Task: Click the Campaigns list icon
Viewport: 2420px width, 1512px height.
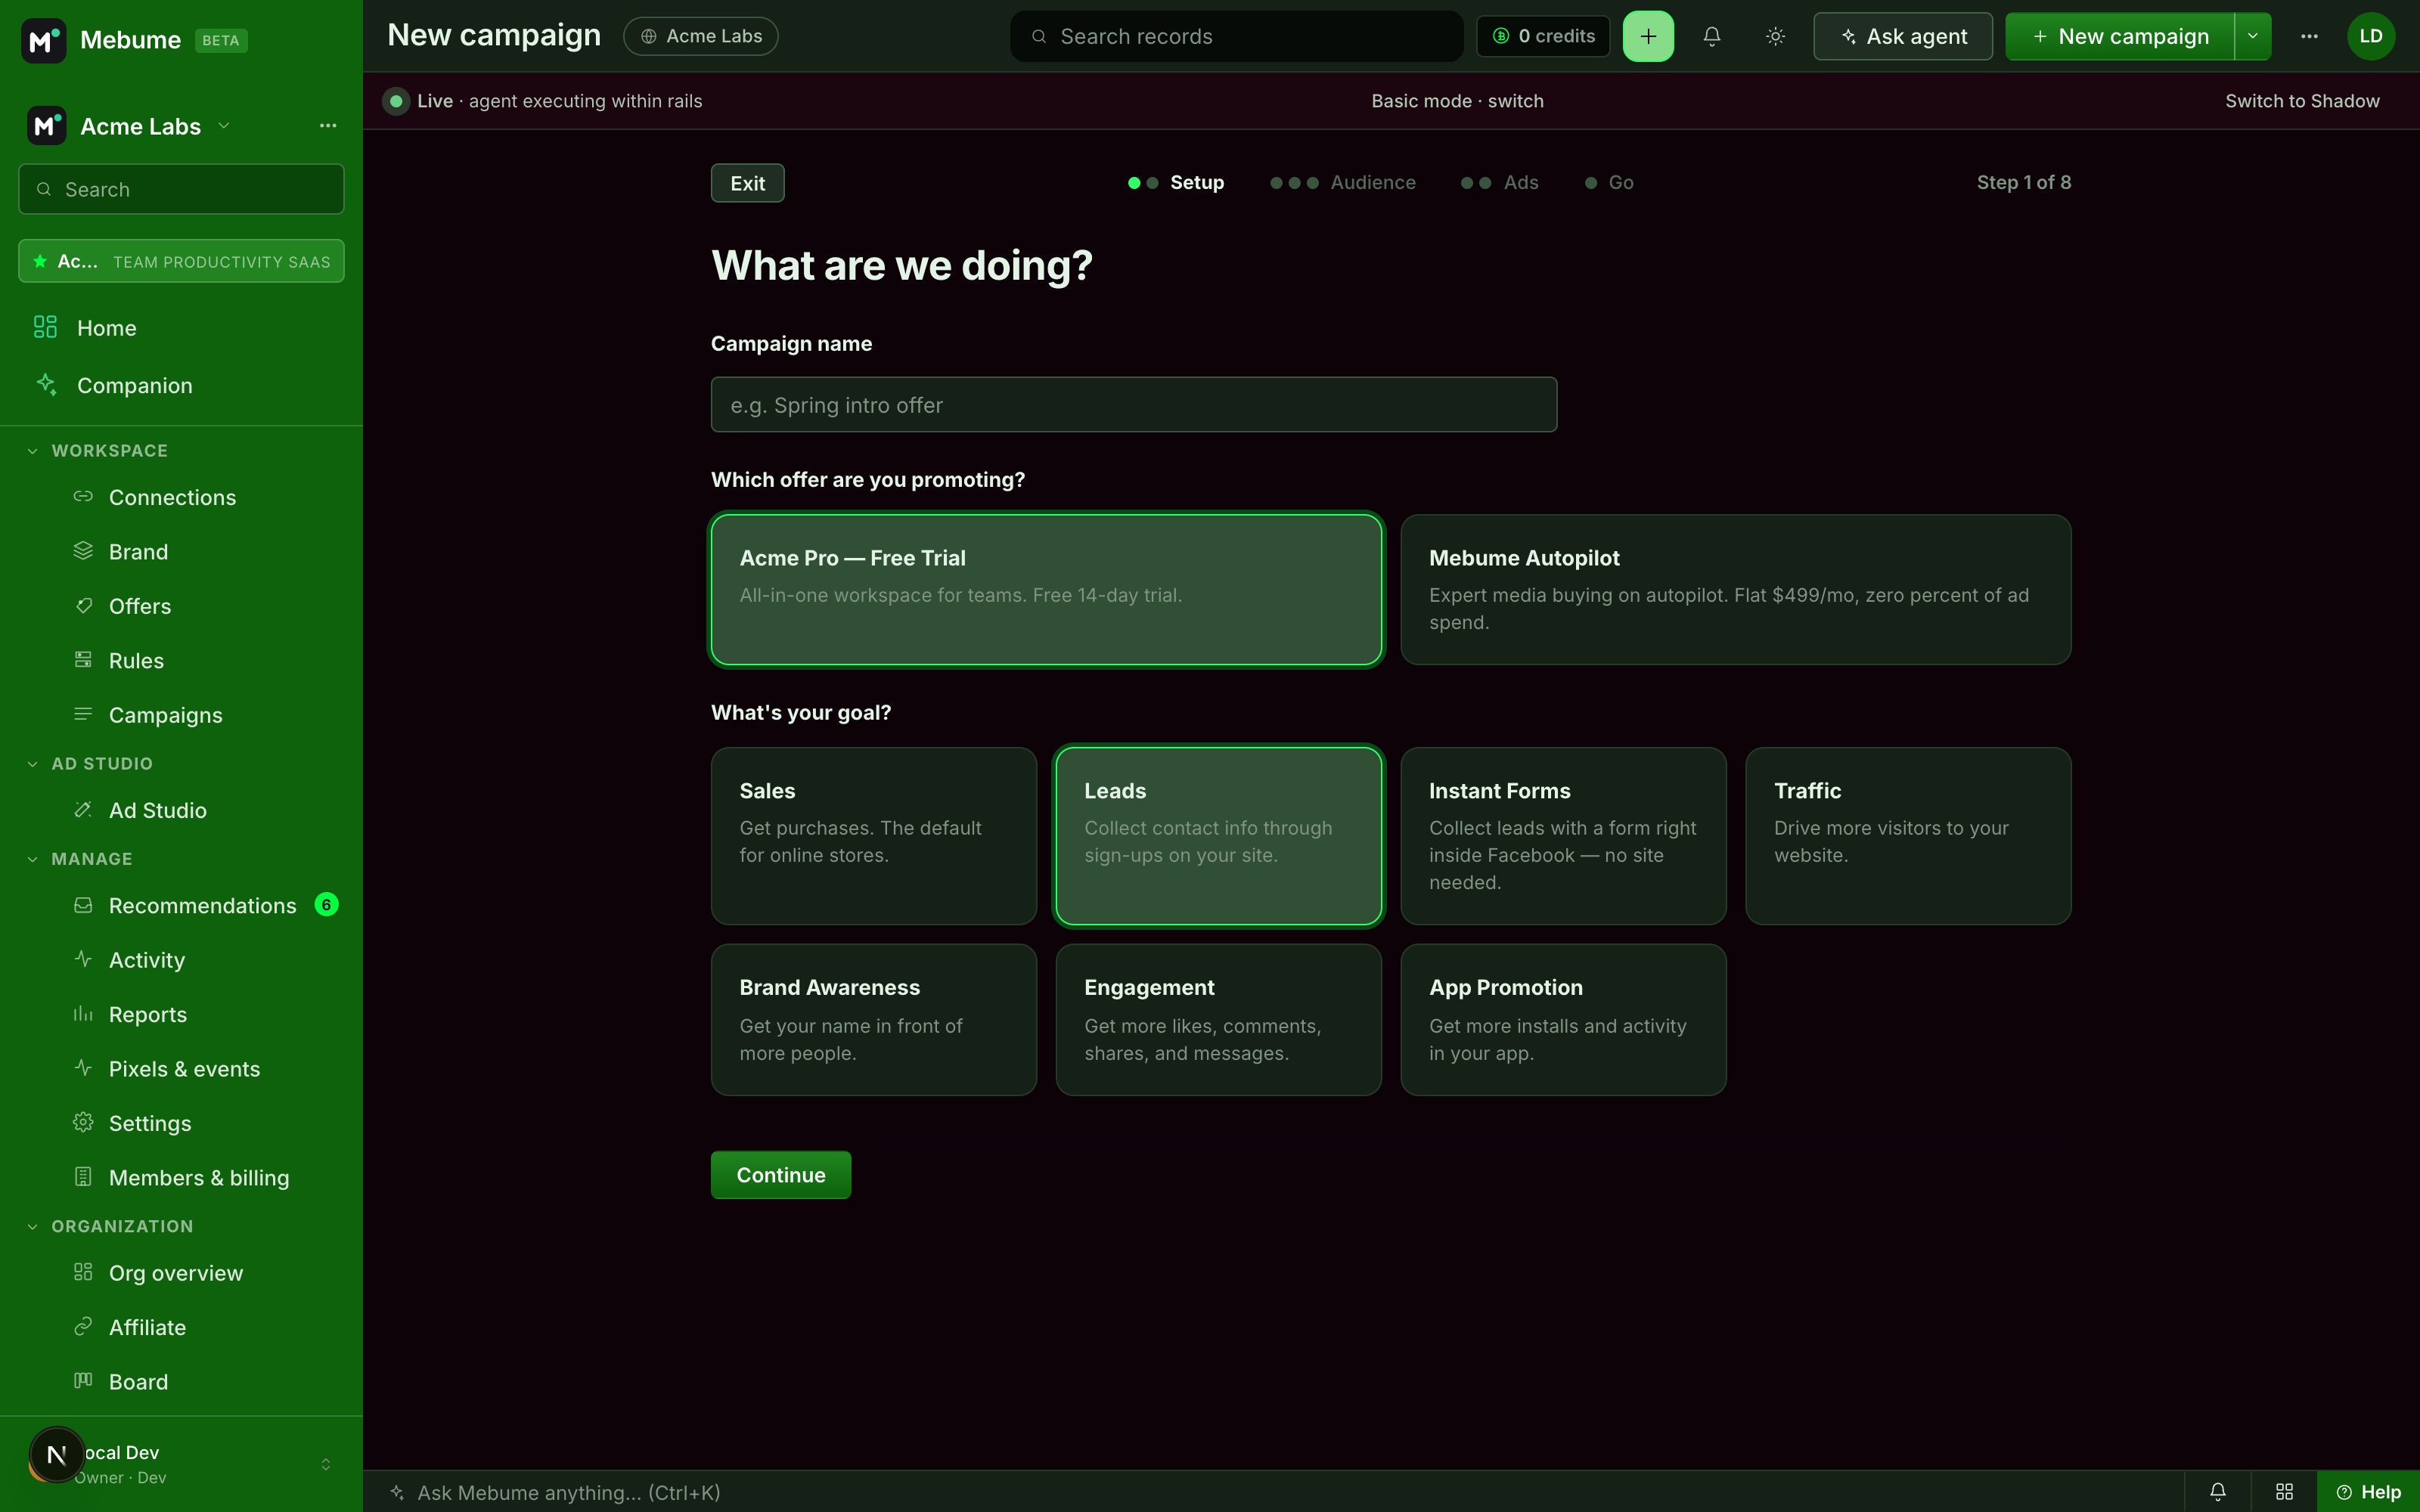Action: click(x=83, y=714)
